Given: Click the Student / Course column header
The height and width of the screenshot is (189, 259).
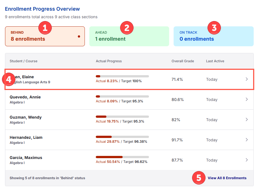Looking at the screenshot, I should pos(24,61).
